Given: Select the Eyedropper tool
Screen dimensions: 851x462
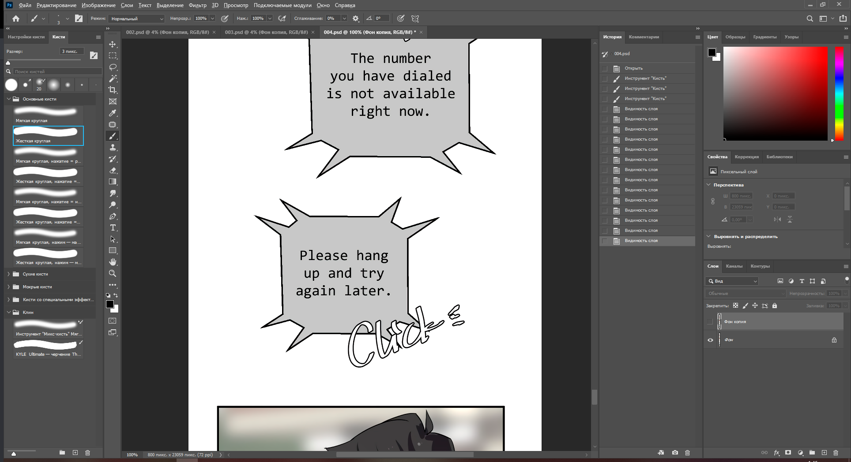Looking at the screenshot, I should (x=113, y=113).
